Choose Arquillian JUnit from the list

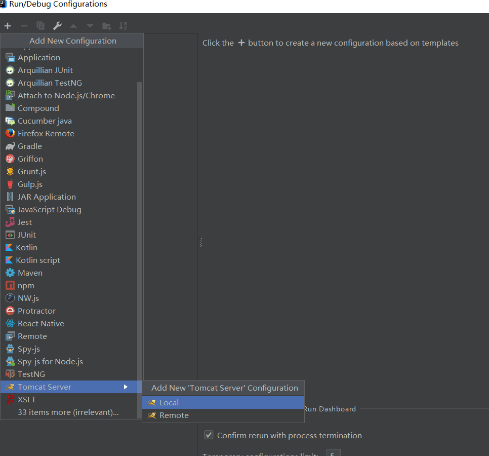69,70
